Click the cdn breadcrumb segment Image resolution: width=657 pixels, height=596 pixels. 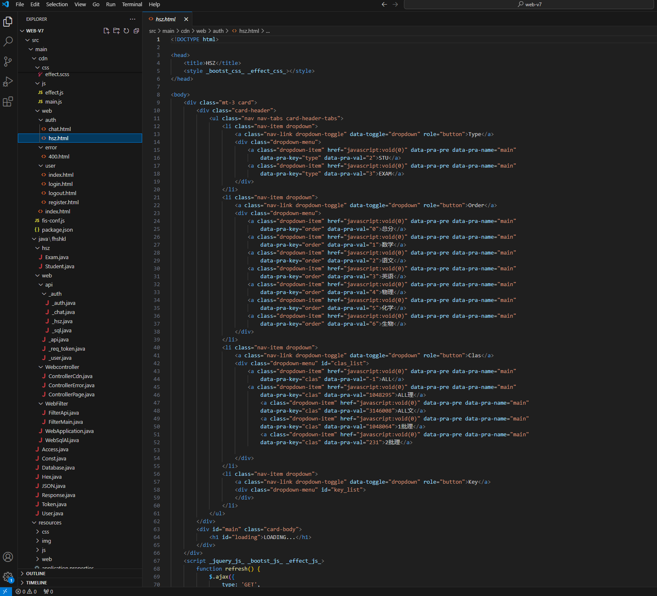185,31
